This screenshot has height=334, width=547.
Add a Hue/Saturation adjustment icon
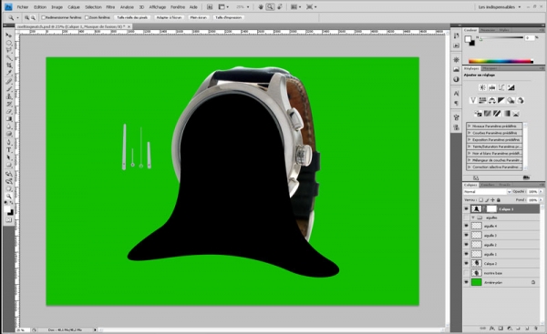(482, 100)
